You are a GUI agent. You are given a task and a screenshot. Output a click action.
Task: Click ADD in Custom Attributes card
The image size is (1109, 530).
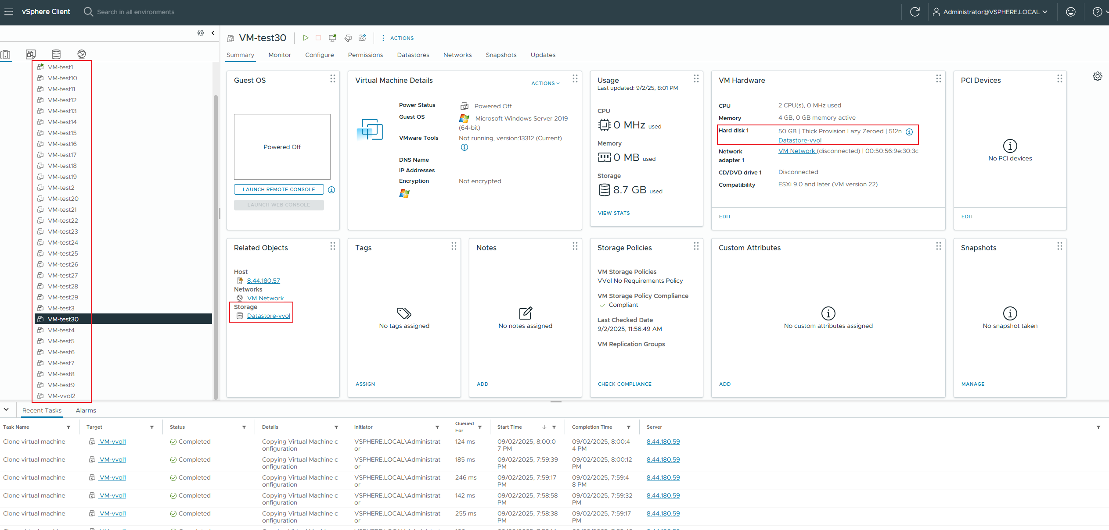(725, 384)
